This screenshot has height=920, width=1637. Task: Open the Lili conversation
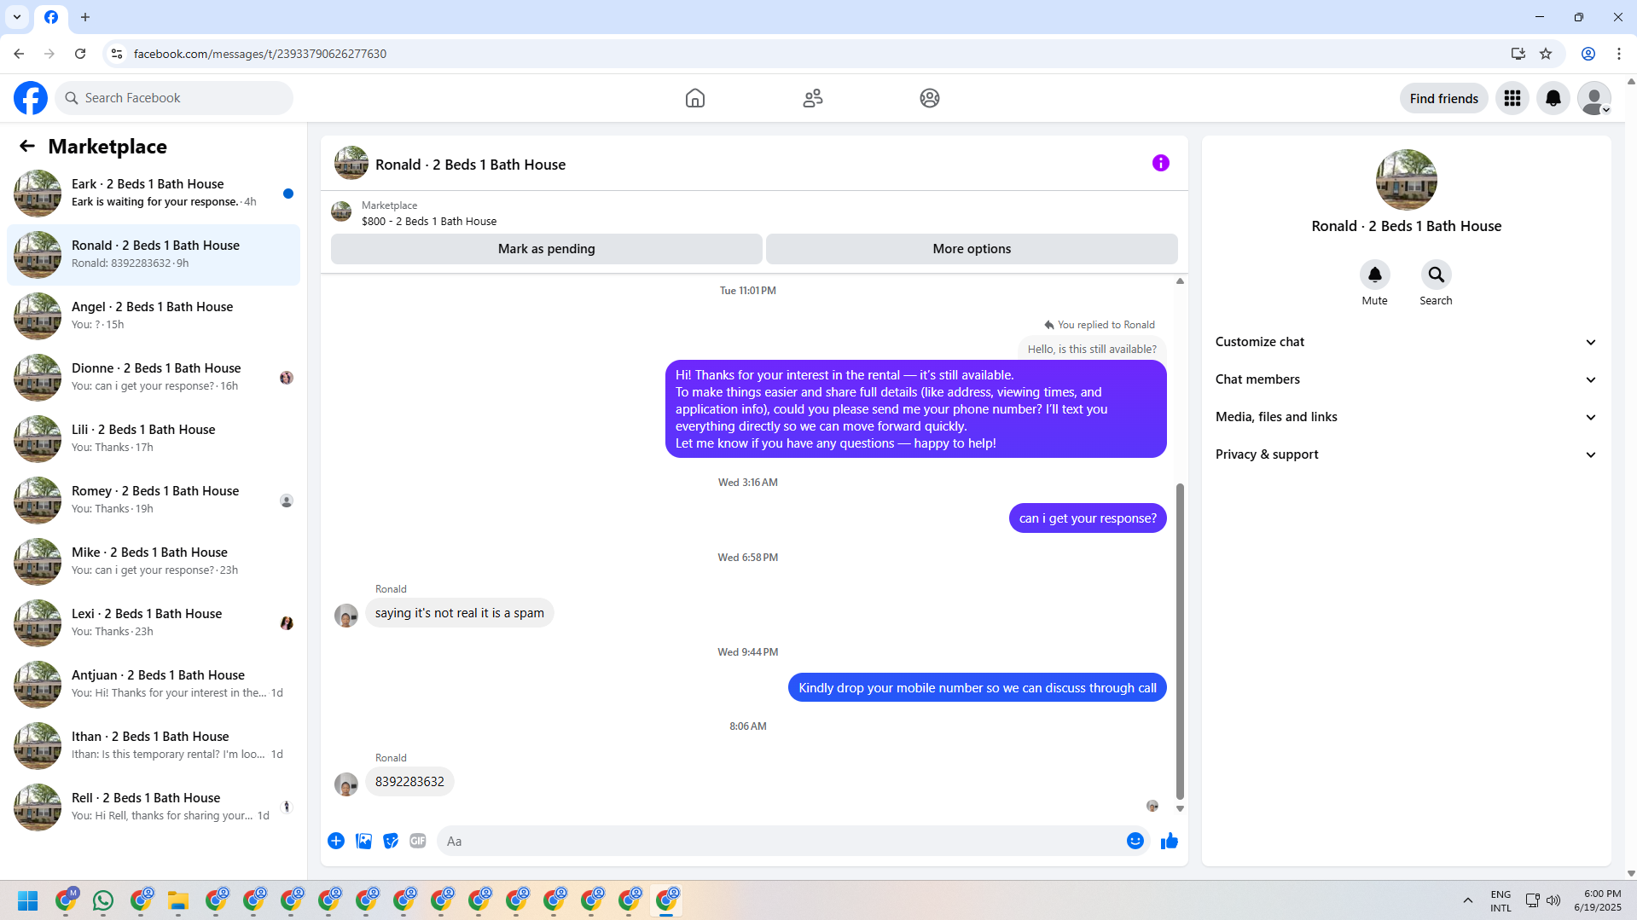[154, 439]
